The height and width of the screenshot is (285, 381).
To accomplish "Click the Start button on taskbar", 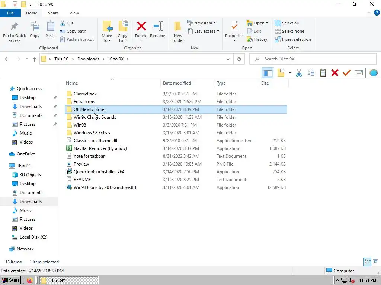I will pos(11,281).
